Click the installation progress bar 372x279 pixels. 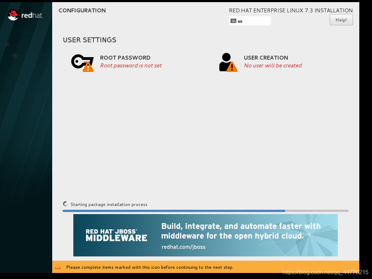(206, 211)
